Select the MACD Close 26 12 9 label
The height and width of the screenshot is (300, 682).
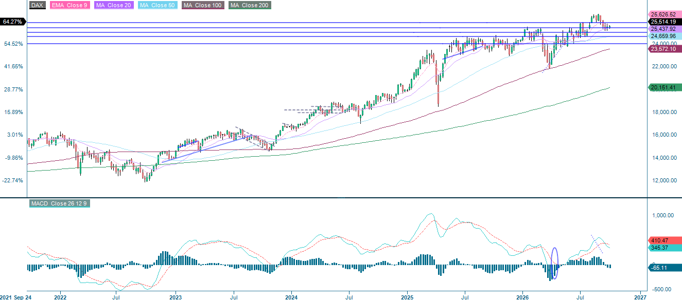[x=60, y=204]
